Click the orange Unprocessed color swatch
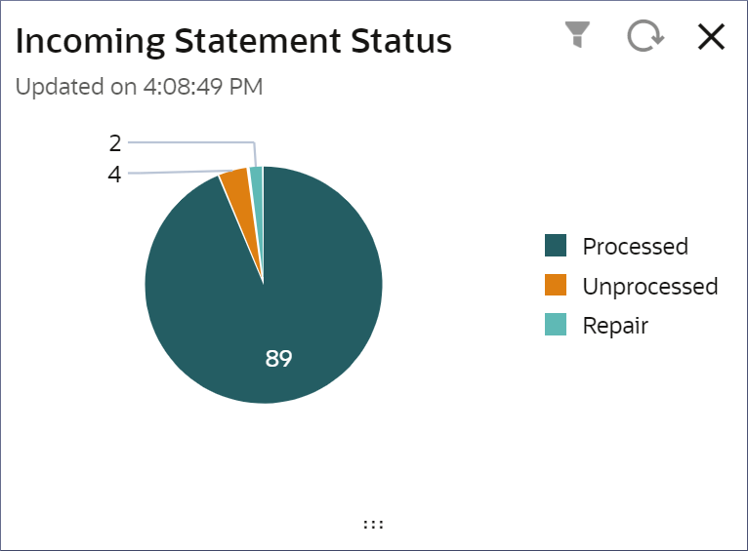The image size is (748, 551). 556,285
